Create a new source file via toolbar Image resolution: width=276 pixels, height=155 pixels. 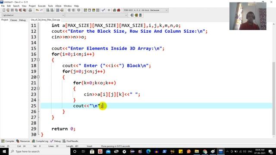[x=4, y=10]
